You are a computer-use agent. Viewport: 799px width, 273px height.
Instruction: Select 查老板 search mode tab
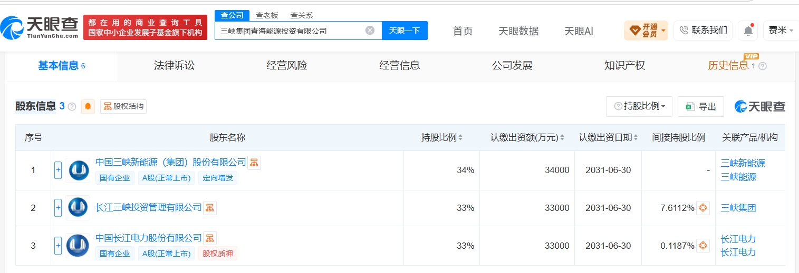(267, 15)
